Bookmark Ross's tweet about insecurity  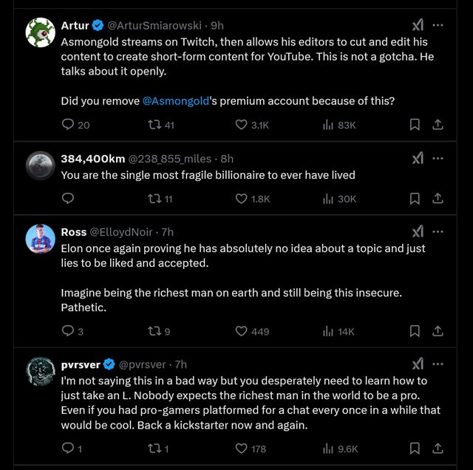tap(415, 332)
